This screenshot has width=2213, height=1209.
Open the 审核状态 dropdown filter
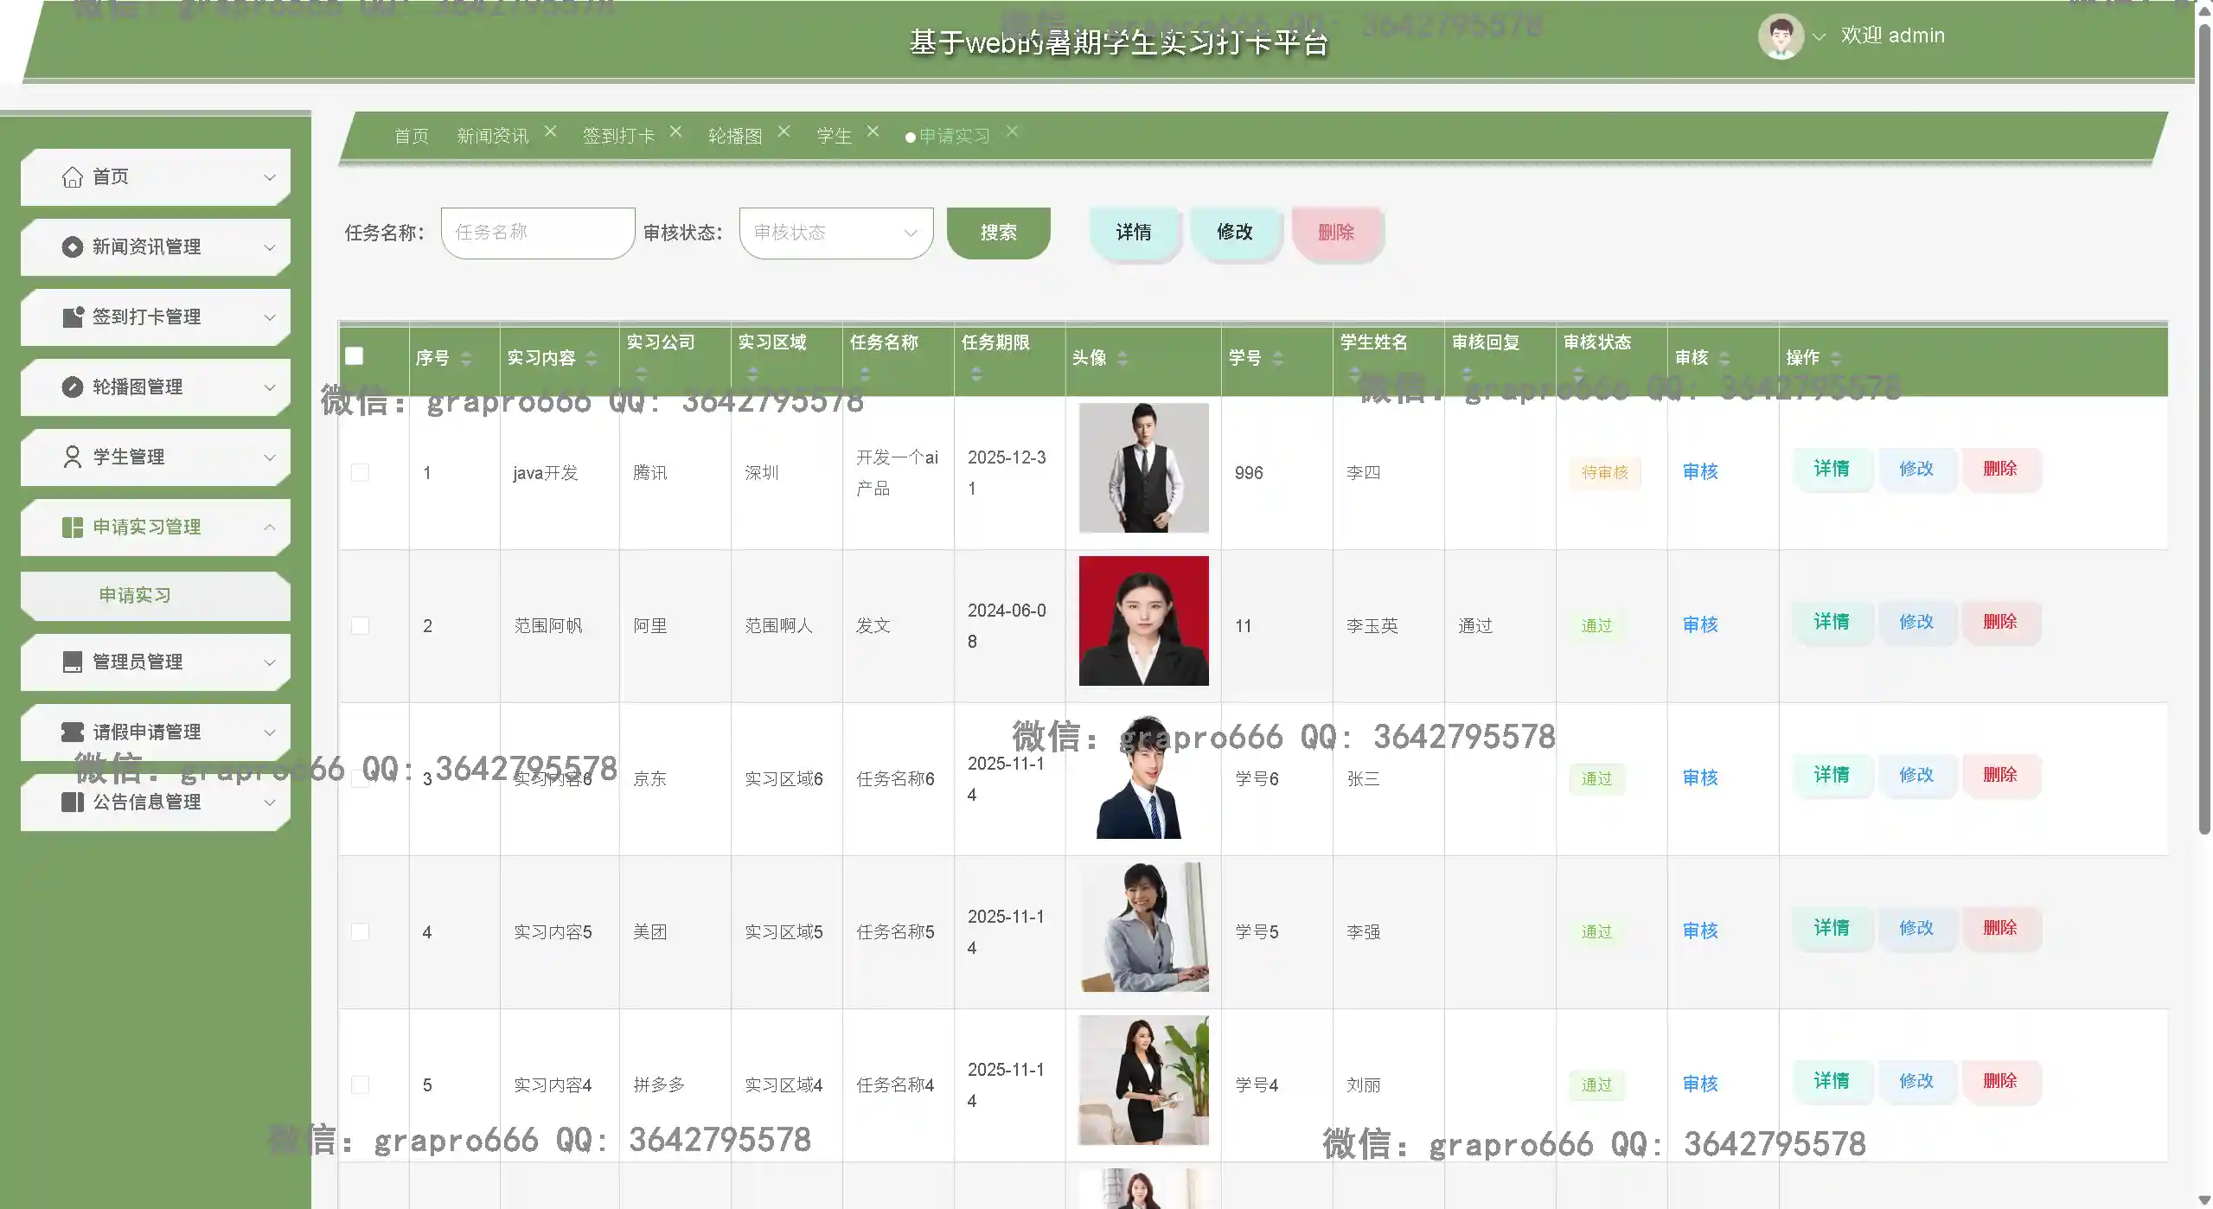pos(835,233)
